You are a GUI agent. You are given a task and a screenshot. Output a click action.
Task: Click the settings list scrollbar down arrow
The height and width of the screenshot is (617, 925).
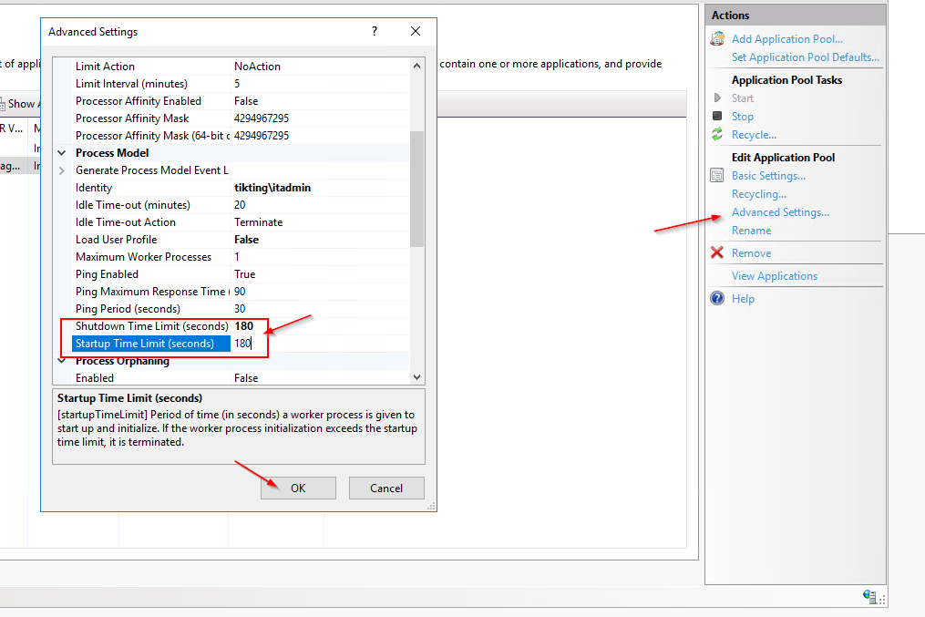(x=417, y=377)
